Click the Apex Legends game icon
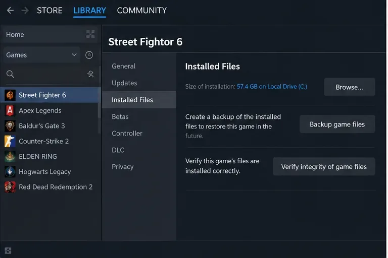The height and width of the screenshot is (258, 388). point(10,110)
